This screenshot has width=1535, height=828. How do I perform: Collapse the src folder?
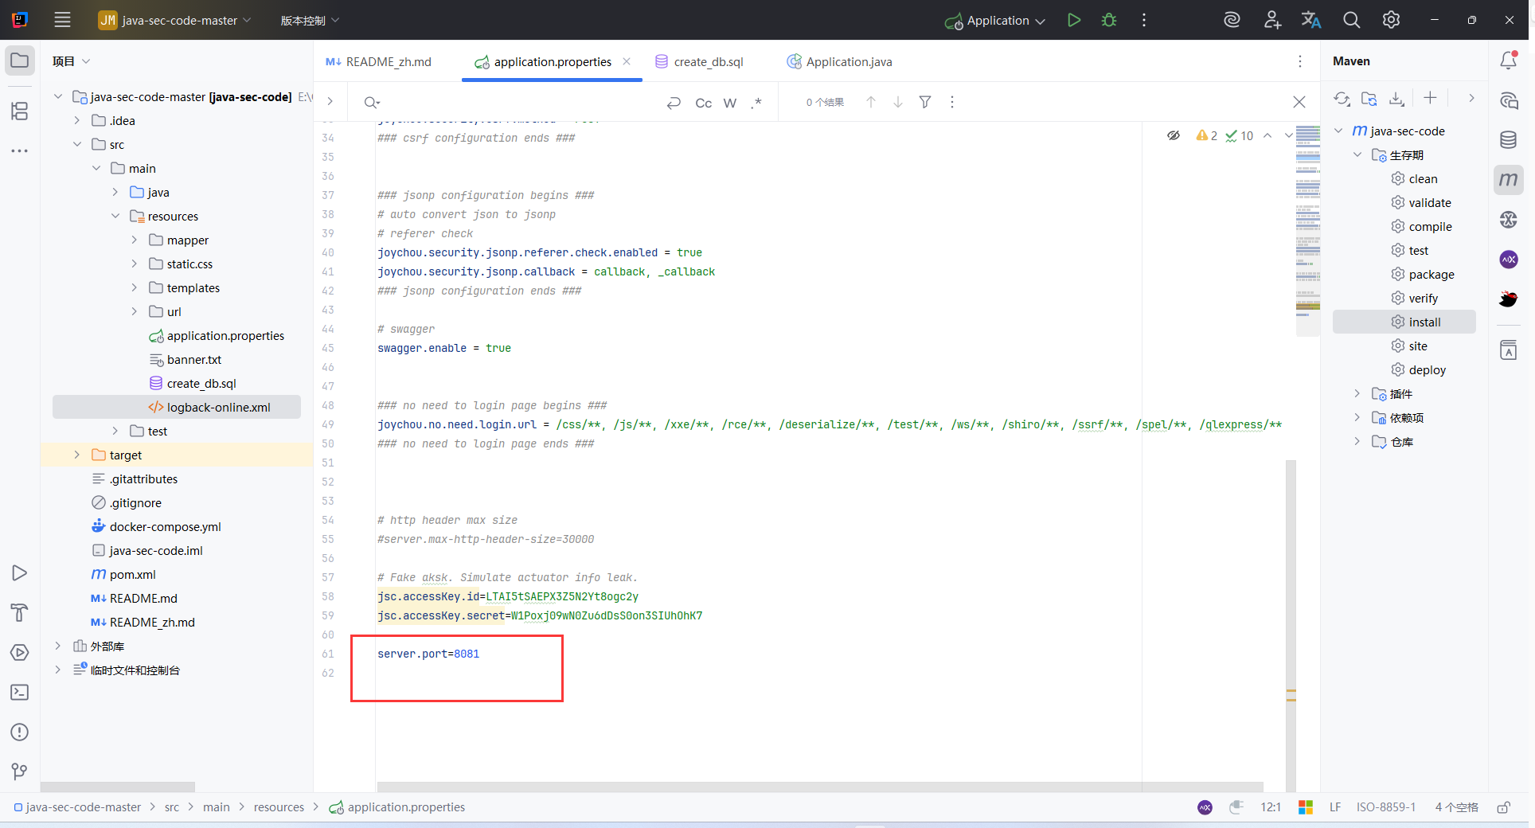tap(76, 145)
